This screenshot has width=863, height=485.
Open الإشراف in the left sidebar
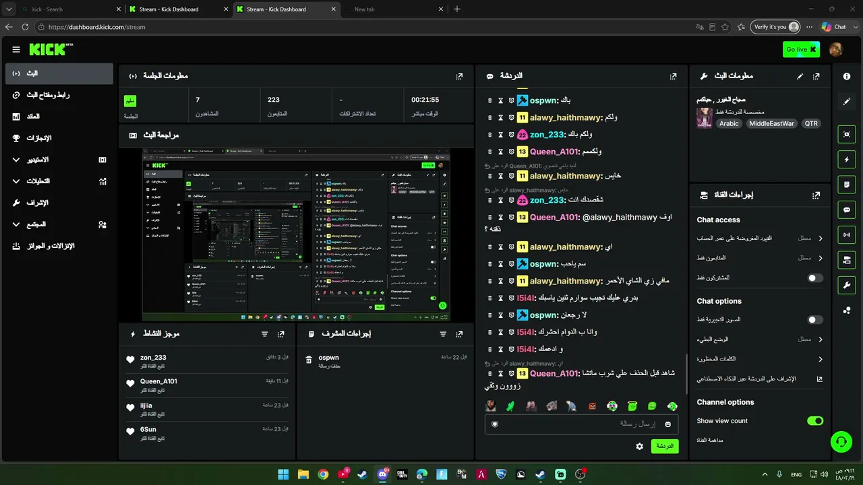[59, 203]
